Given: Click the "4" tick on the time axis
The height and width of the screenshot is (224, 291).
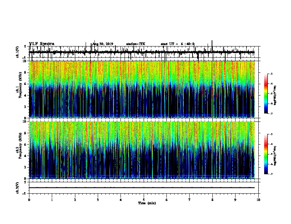Looking at the screenshot, I should click(x=121, y=200).
